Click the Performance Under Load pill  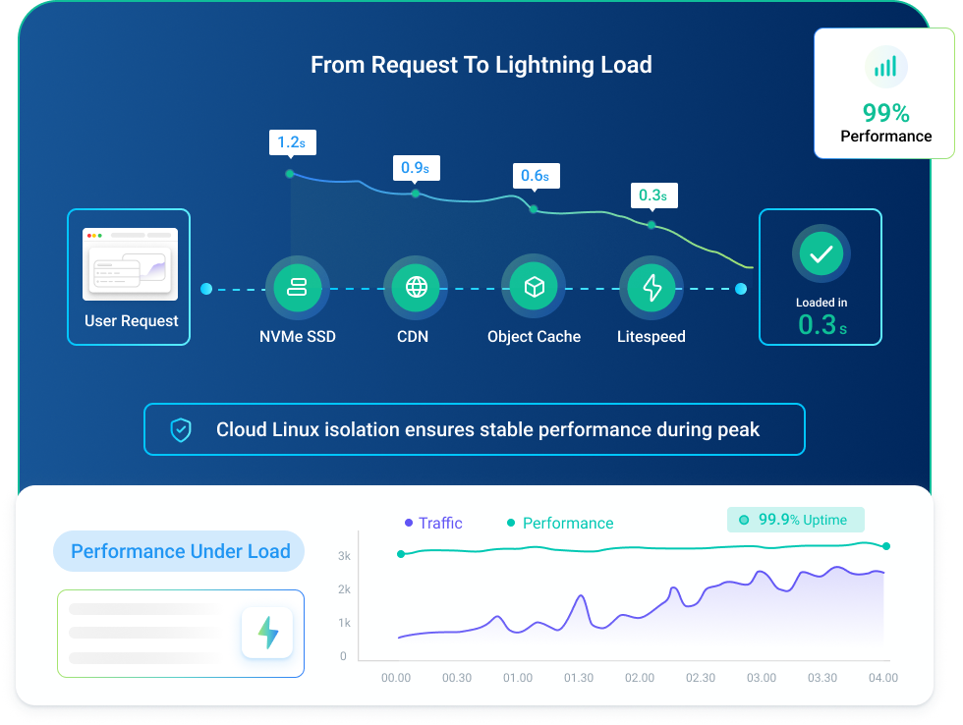pos(179,551)
